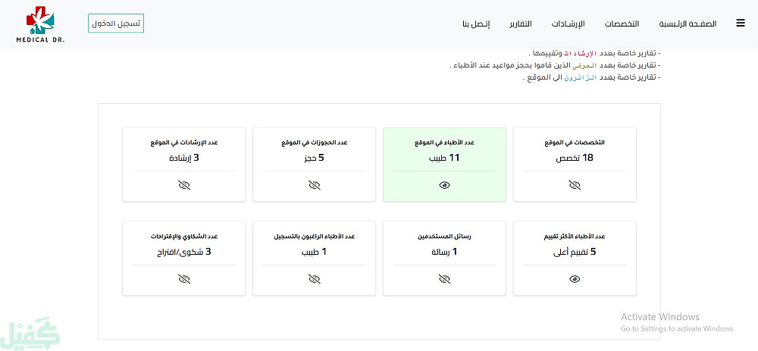Click the تسجيل الدخول button
The width and height of the screenshot is (758, 351).
(x=116, y=24)
